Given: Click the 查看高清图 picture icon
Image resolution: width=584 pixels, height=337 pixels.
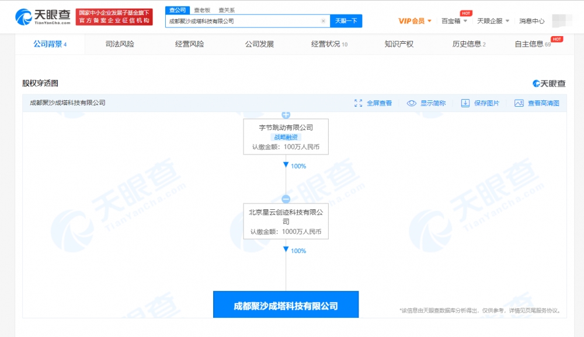Looking at the screenshot, I should click(x=519, y=103).
